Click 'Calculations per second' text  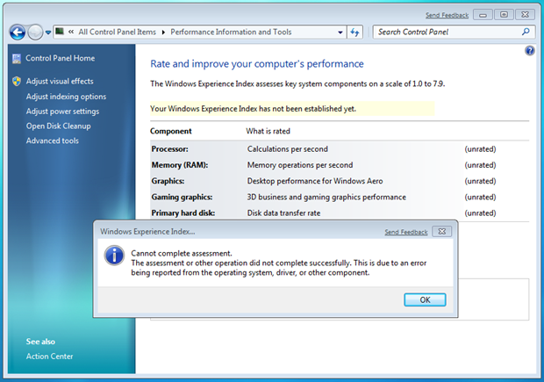288,149
